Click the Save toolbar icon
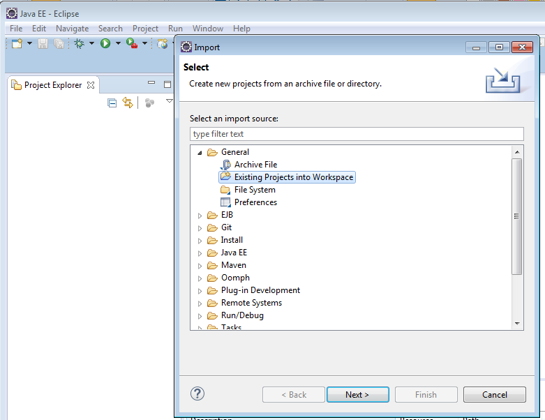The height and width of the screenshot is (420, 545). pyautogui.click(x=43, y=43)
